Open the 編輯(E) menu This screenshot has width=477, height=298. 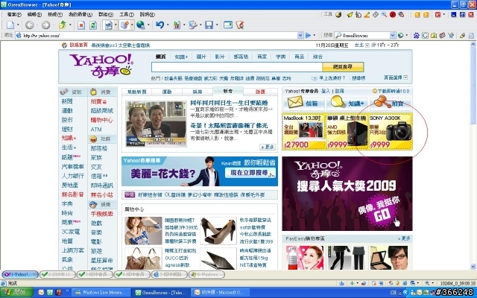pos(34,14)
